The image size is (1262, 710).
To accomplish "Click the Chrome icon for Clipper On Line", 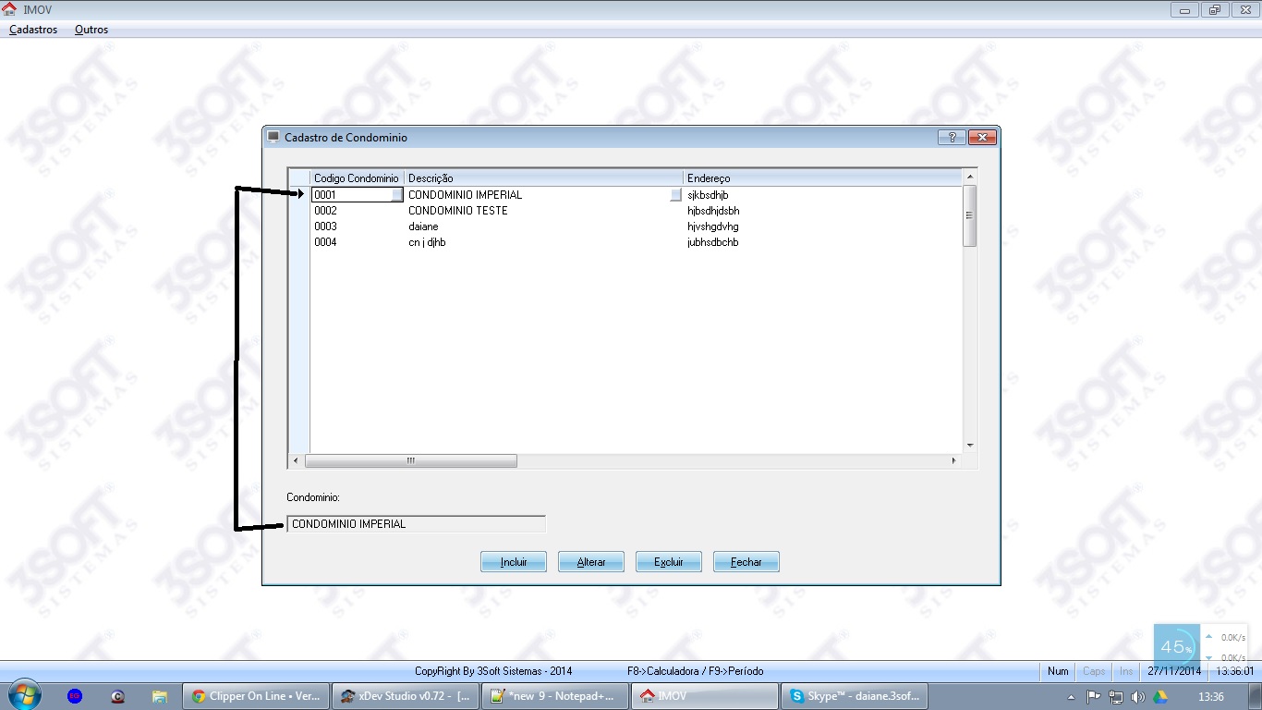I will click(x=196, y=696).
